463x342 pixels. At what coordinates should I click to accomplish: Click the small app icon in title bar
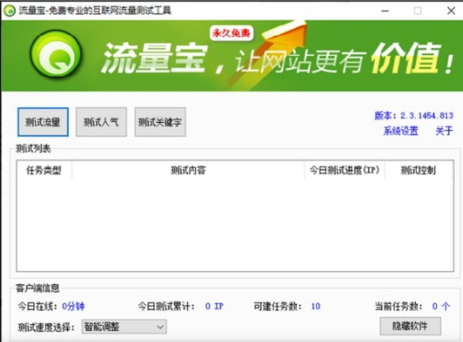(9, 10)
